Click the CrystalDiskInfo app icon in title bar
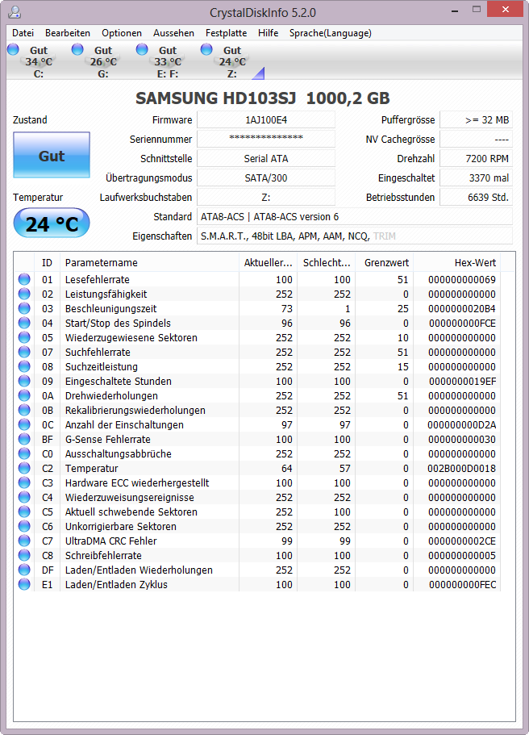529x735 pixels. tap(15, 12)
